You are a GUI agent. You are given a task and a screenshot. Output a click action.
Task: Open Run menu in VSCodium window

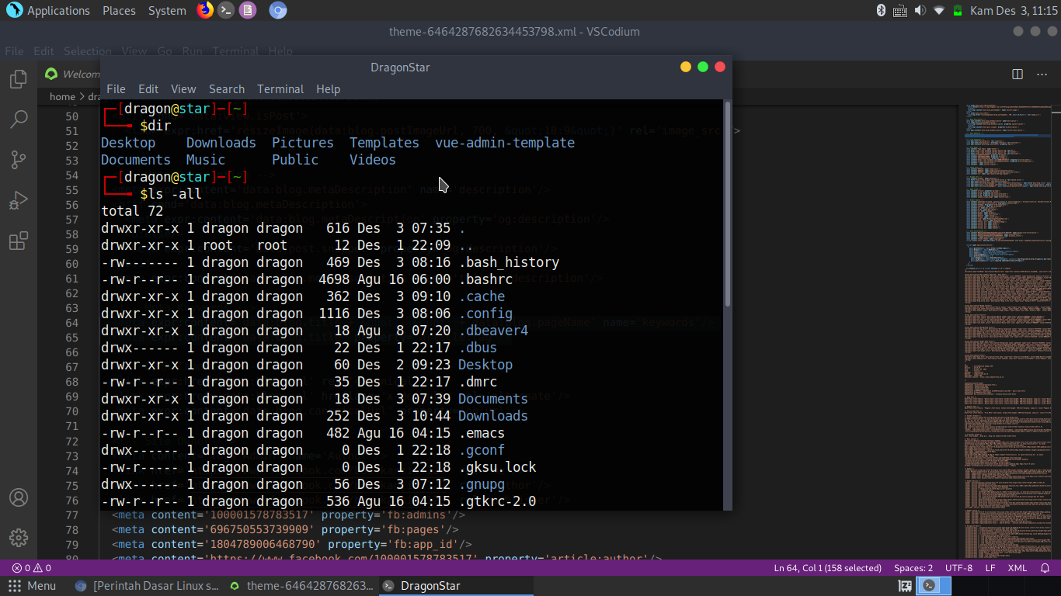pos(192,51)
